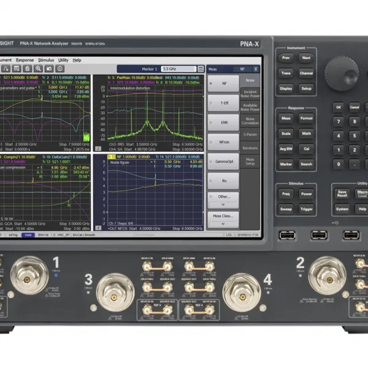Push the Avg BW hardkey
The image size is (368, 368).
point(286,149)
